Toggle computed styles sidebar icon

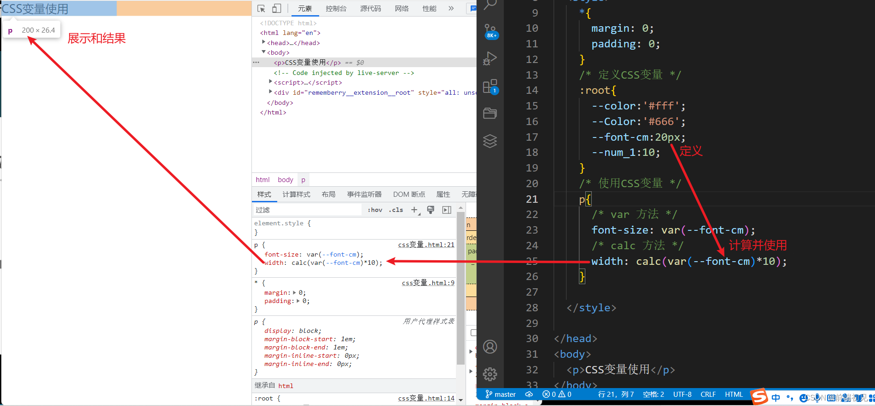coord(447,210)
